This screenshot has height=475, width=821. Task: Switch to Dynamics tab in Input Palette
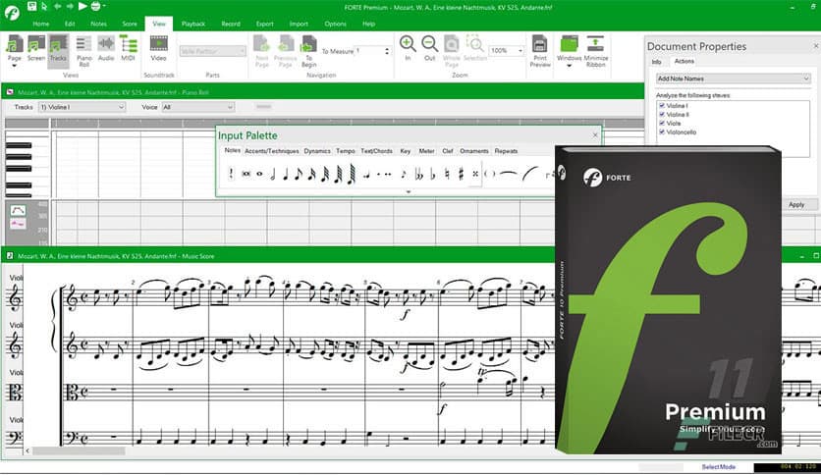point(317,151)
